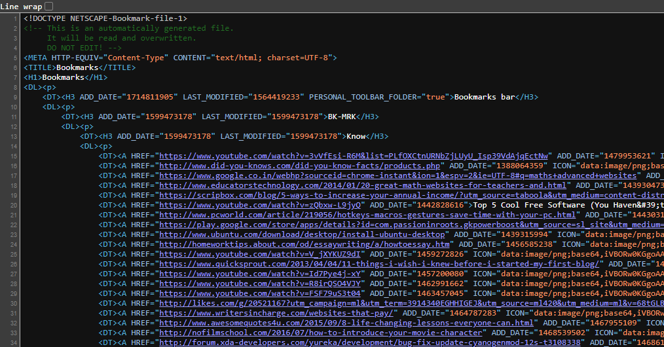Click the ADD_DATE value 1467955109
Viewport: 664px width, 347px height.
coord(613,323)
